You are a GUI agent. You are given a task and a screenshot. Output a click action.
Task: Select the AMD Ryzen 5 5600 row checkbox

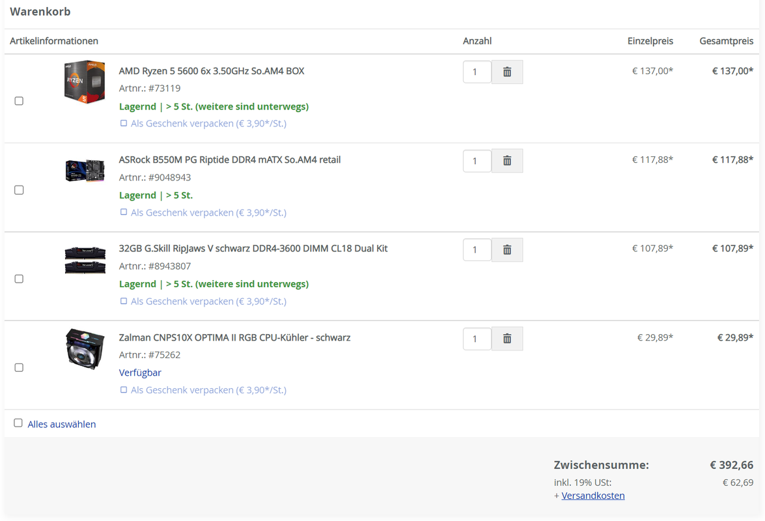pyautogui.click(x=19, y=101)
